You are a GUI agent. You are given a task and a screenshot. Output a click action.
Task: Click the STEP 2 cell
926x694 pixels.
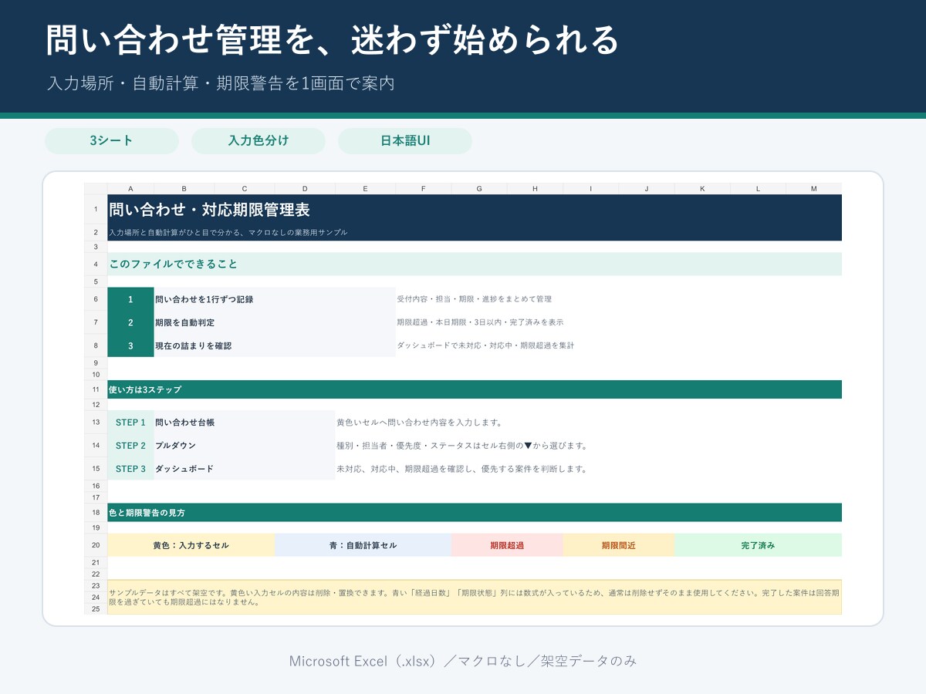pos(130,446)
